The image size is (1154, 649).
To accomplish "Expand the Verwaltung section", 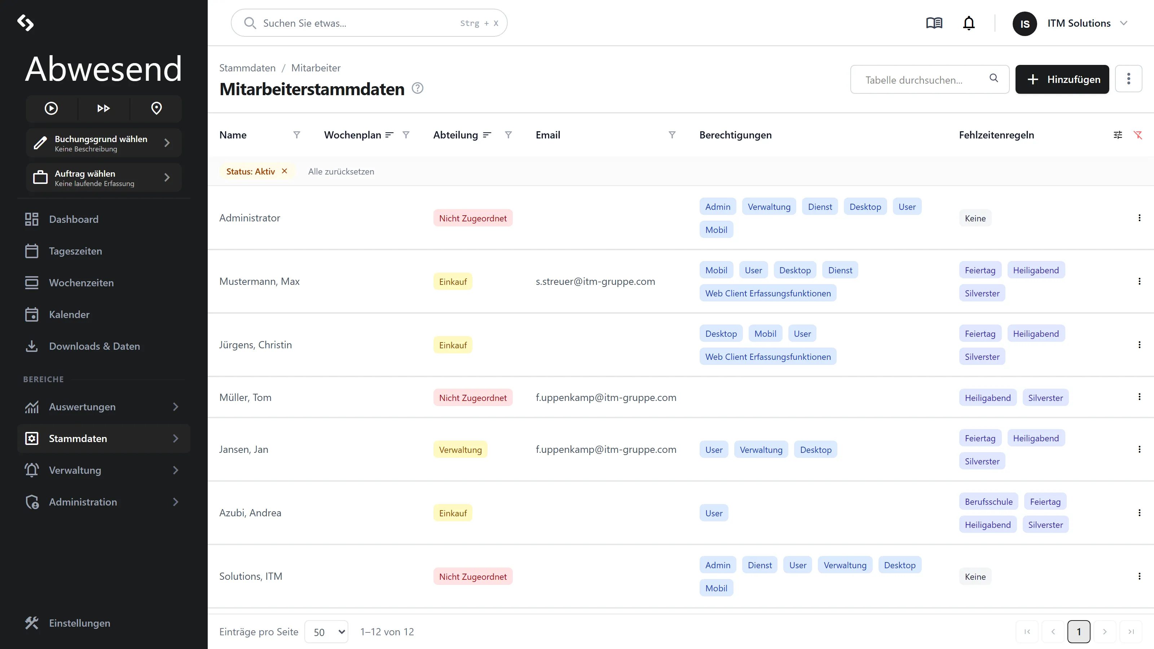I will (x=103, y=470).
